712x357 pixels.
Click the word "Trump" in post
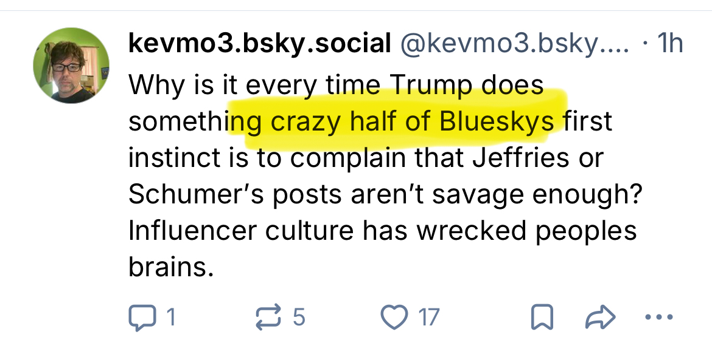[x=431, y=85]
